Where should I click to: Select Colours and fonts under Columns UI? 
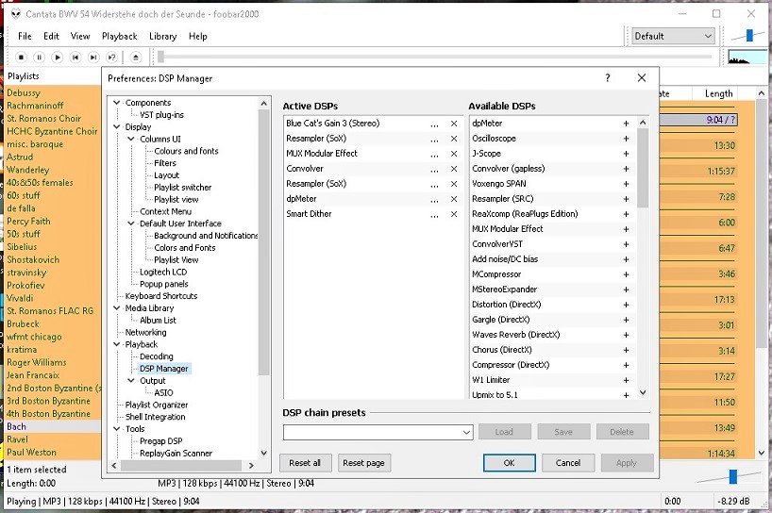(x=186, y=151)
